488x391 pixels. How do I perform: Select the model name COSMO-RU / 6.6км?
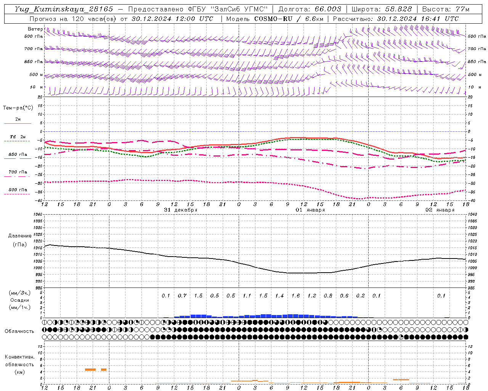tap(289, 19)
